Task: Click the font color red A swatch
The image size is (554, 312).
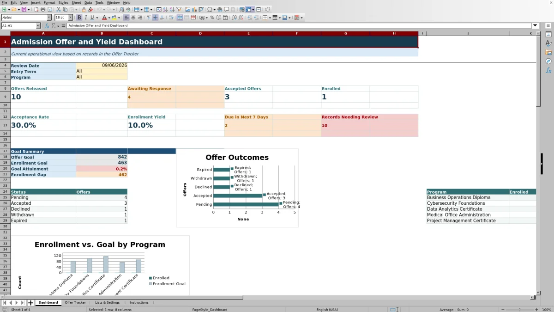Action: pyautogui.click(x=105, y=18)
